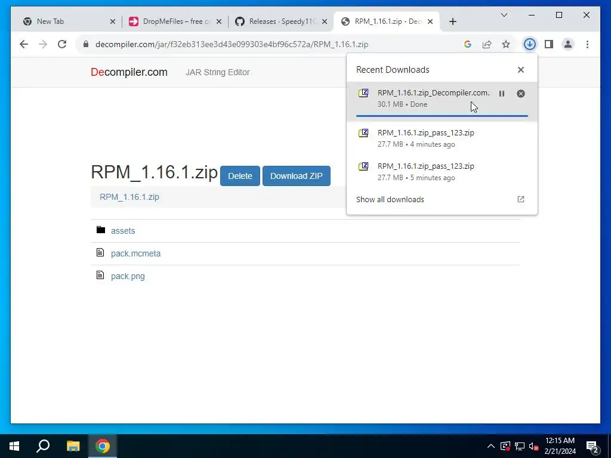Click the Download ZIP button
This screenshot has height=458, width=611.
pyautogui.click(x=297, y=176)
